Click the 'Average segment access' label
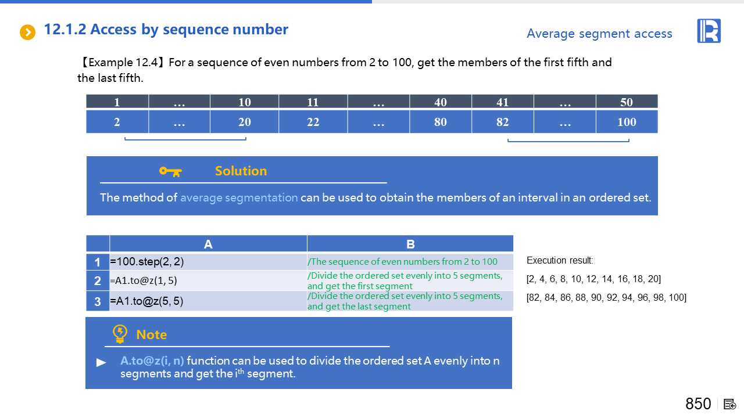The width and height of the screenshot is (744, 418). point(599,34)
